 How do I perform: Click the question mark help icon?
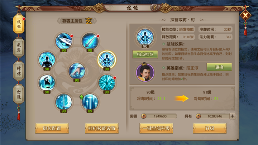pyautogui.click(x=154, y=8)
